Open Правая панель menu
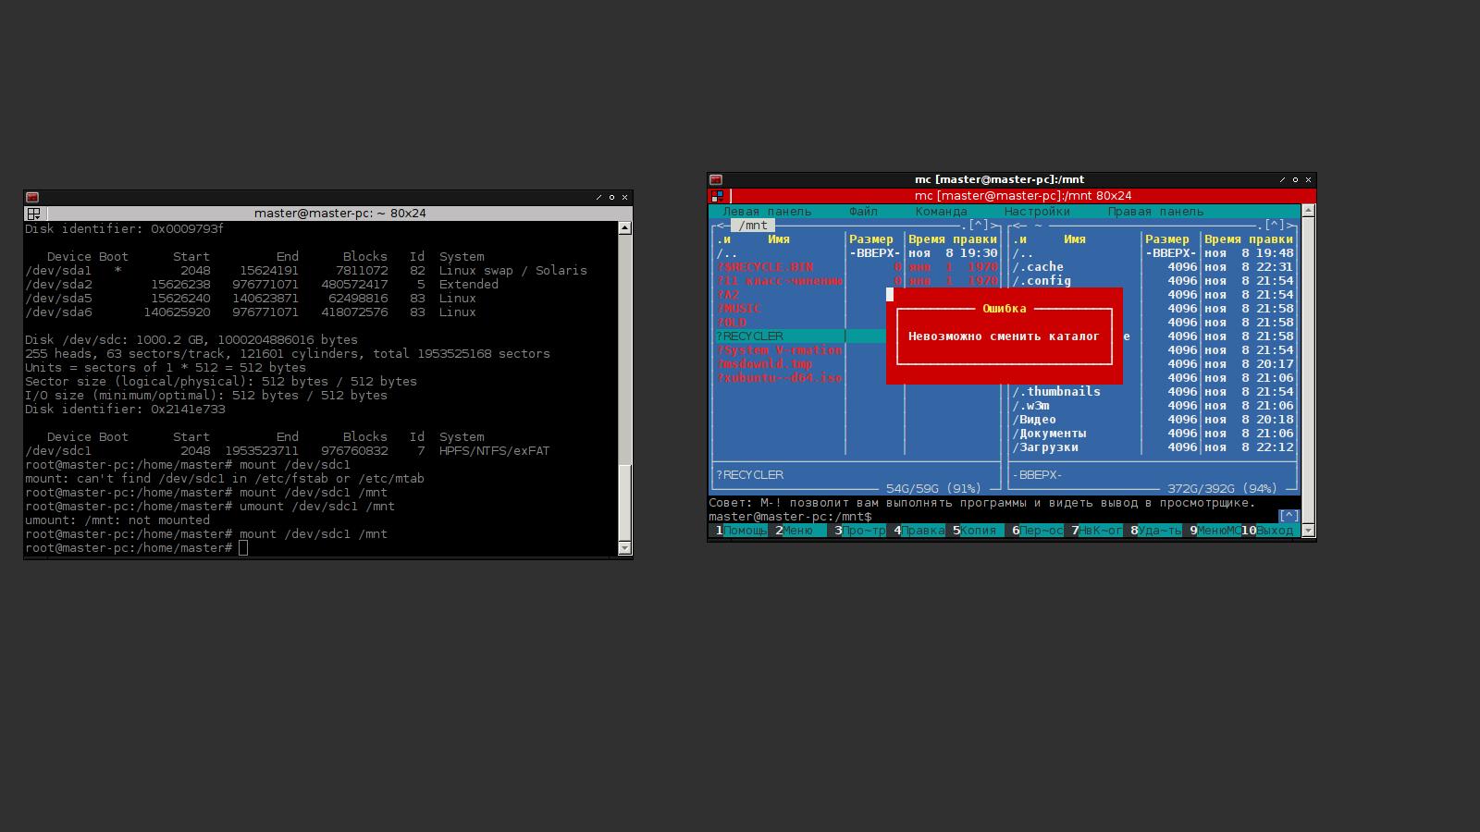Image resolution: width=1480 pixels, height=832 pixels. click(1155, 212)
